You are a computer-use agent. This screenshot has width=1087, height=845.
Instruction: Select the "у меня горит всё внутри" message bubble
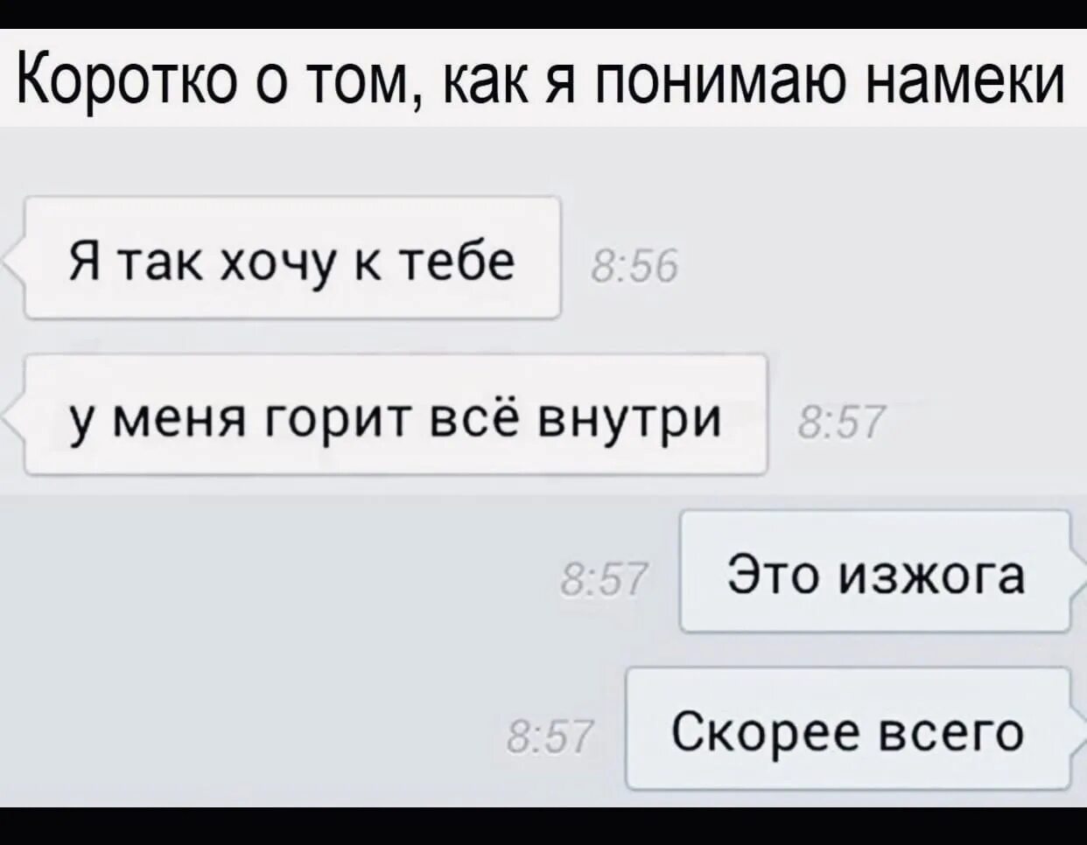(396, 415)
